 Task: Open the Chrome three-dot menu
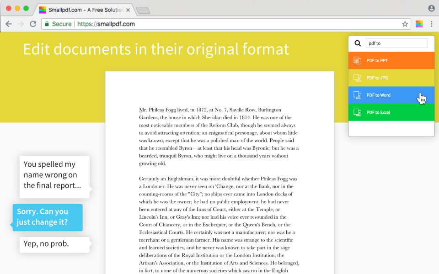point(432,24)
